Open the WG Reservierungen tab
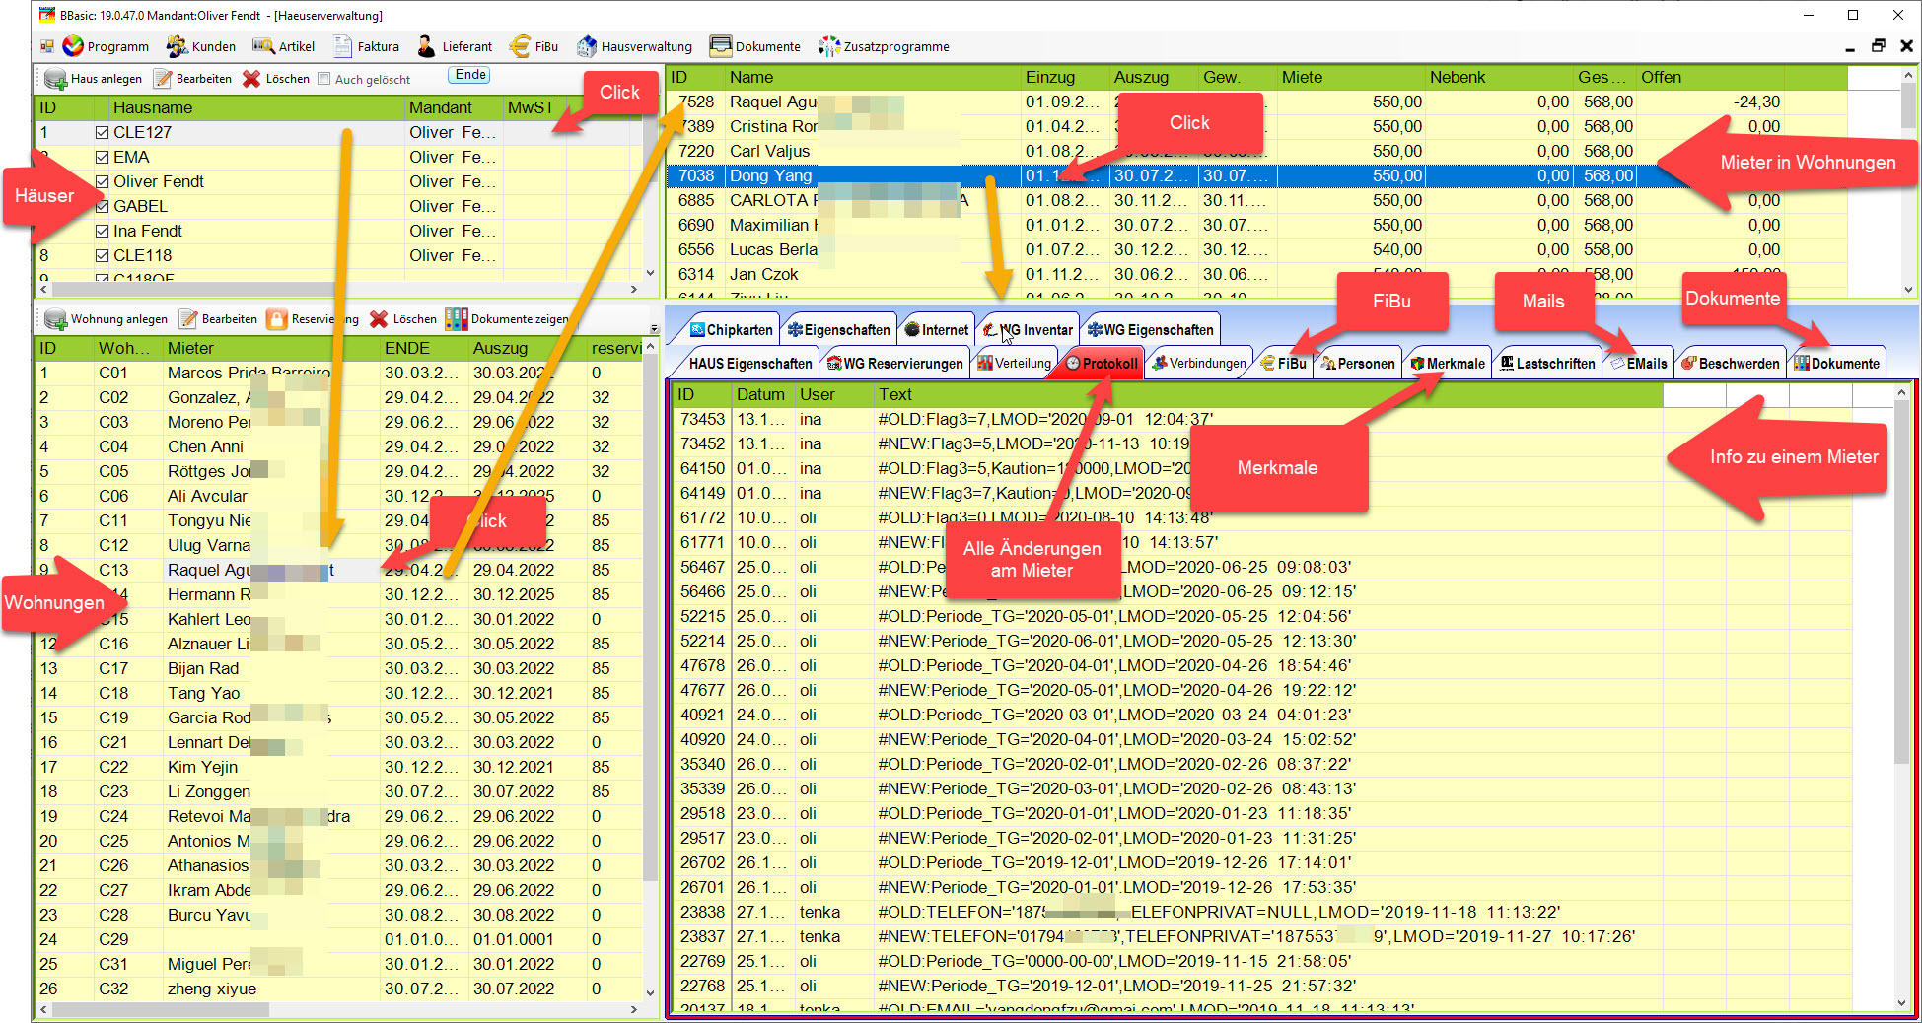Screen dimensions: 1922x1023 point(894,364)
